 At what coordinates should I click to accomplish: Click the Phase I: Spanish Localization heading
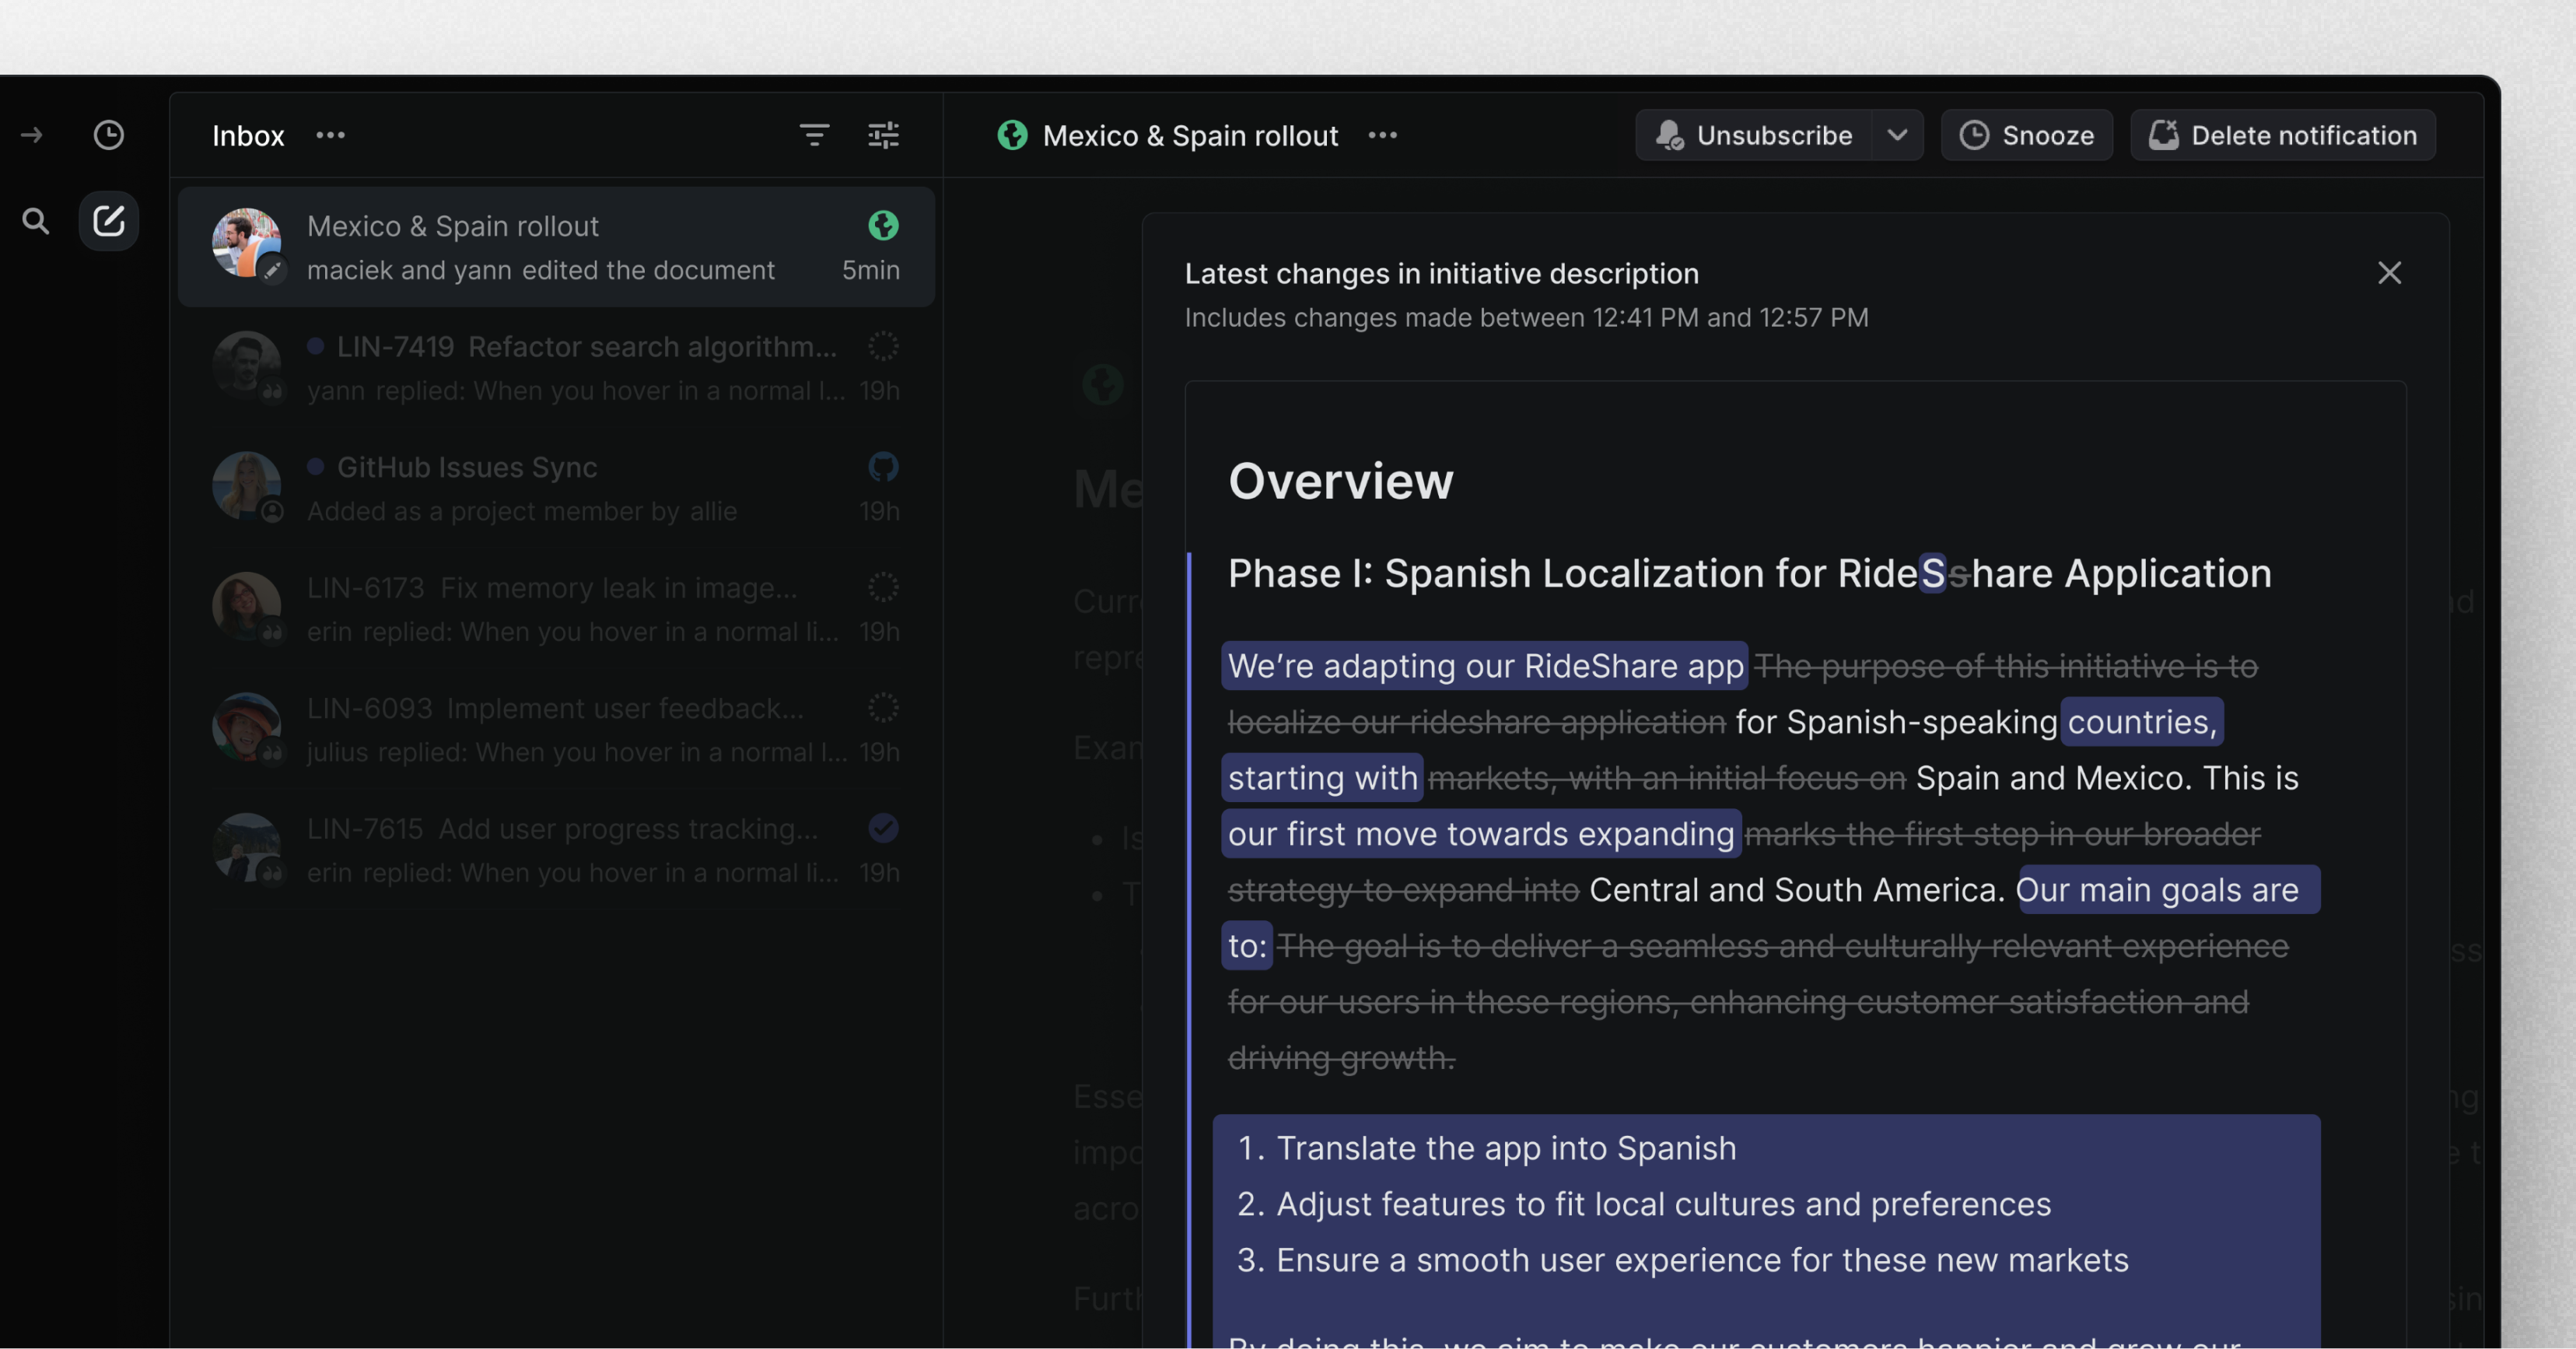coord(1749,574)
